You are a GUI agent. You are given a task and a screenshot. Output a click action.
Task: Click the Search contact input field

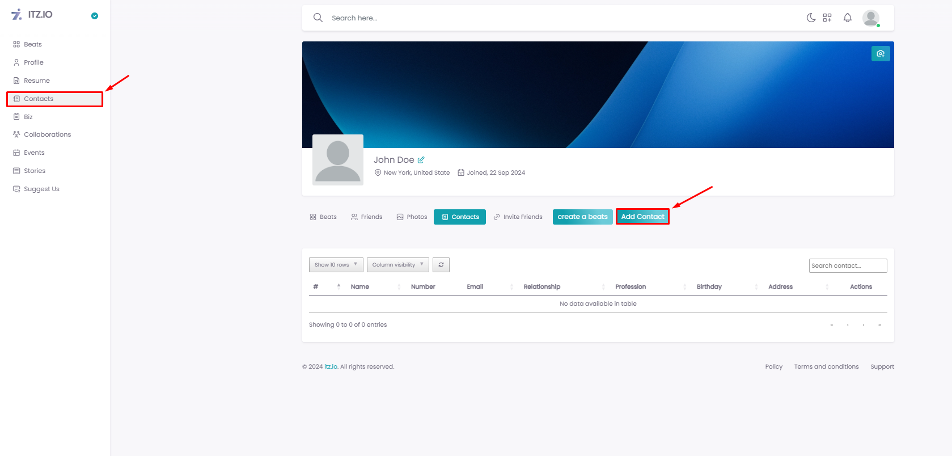pos(847,265)
